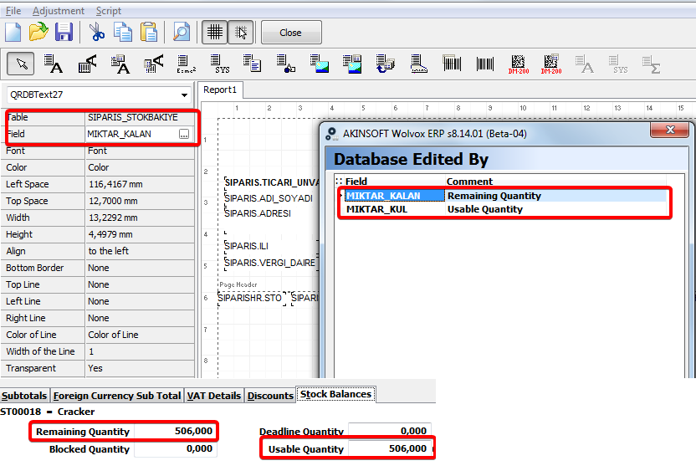Change the Transparent value Yes
The height and width of the screenshot is (471, 696).
coord(140,368)
